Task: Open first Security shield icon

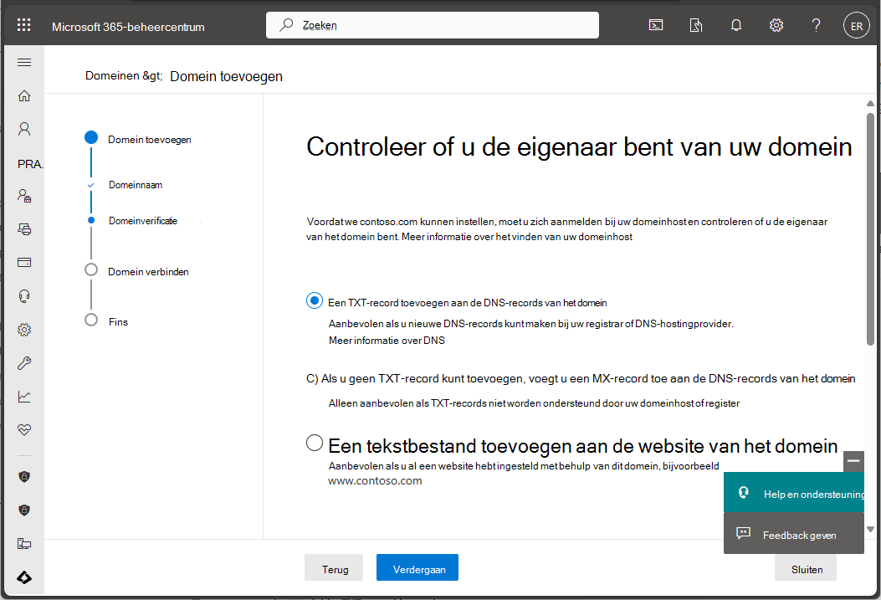Action: tap(24, 477)
